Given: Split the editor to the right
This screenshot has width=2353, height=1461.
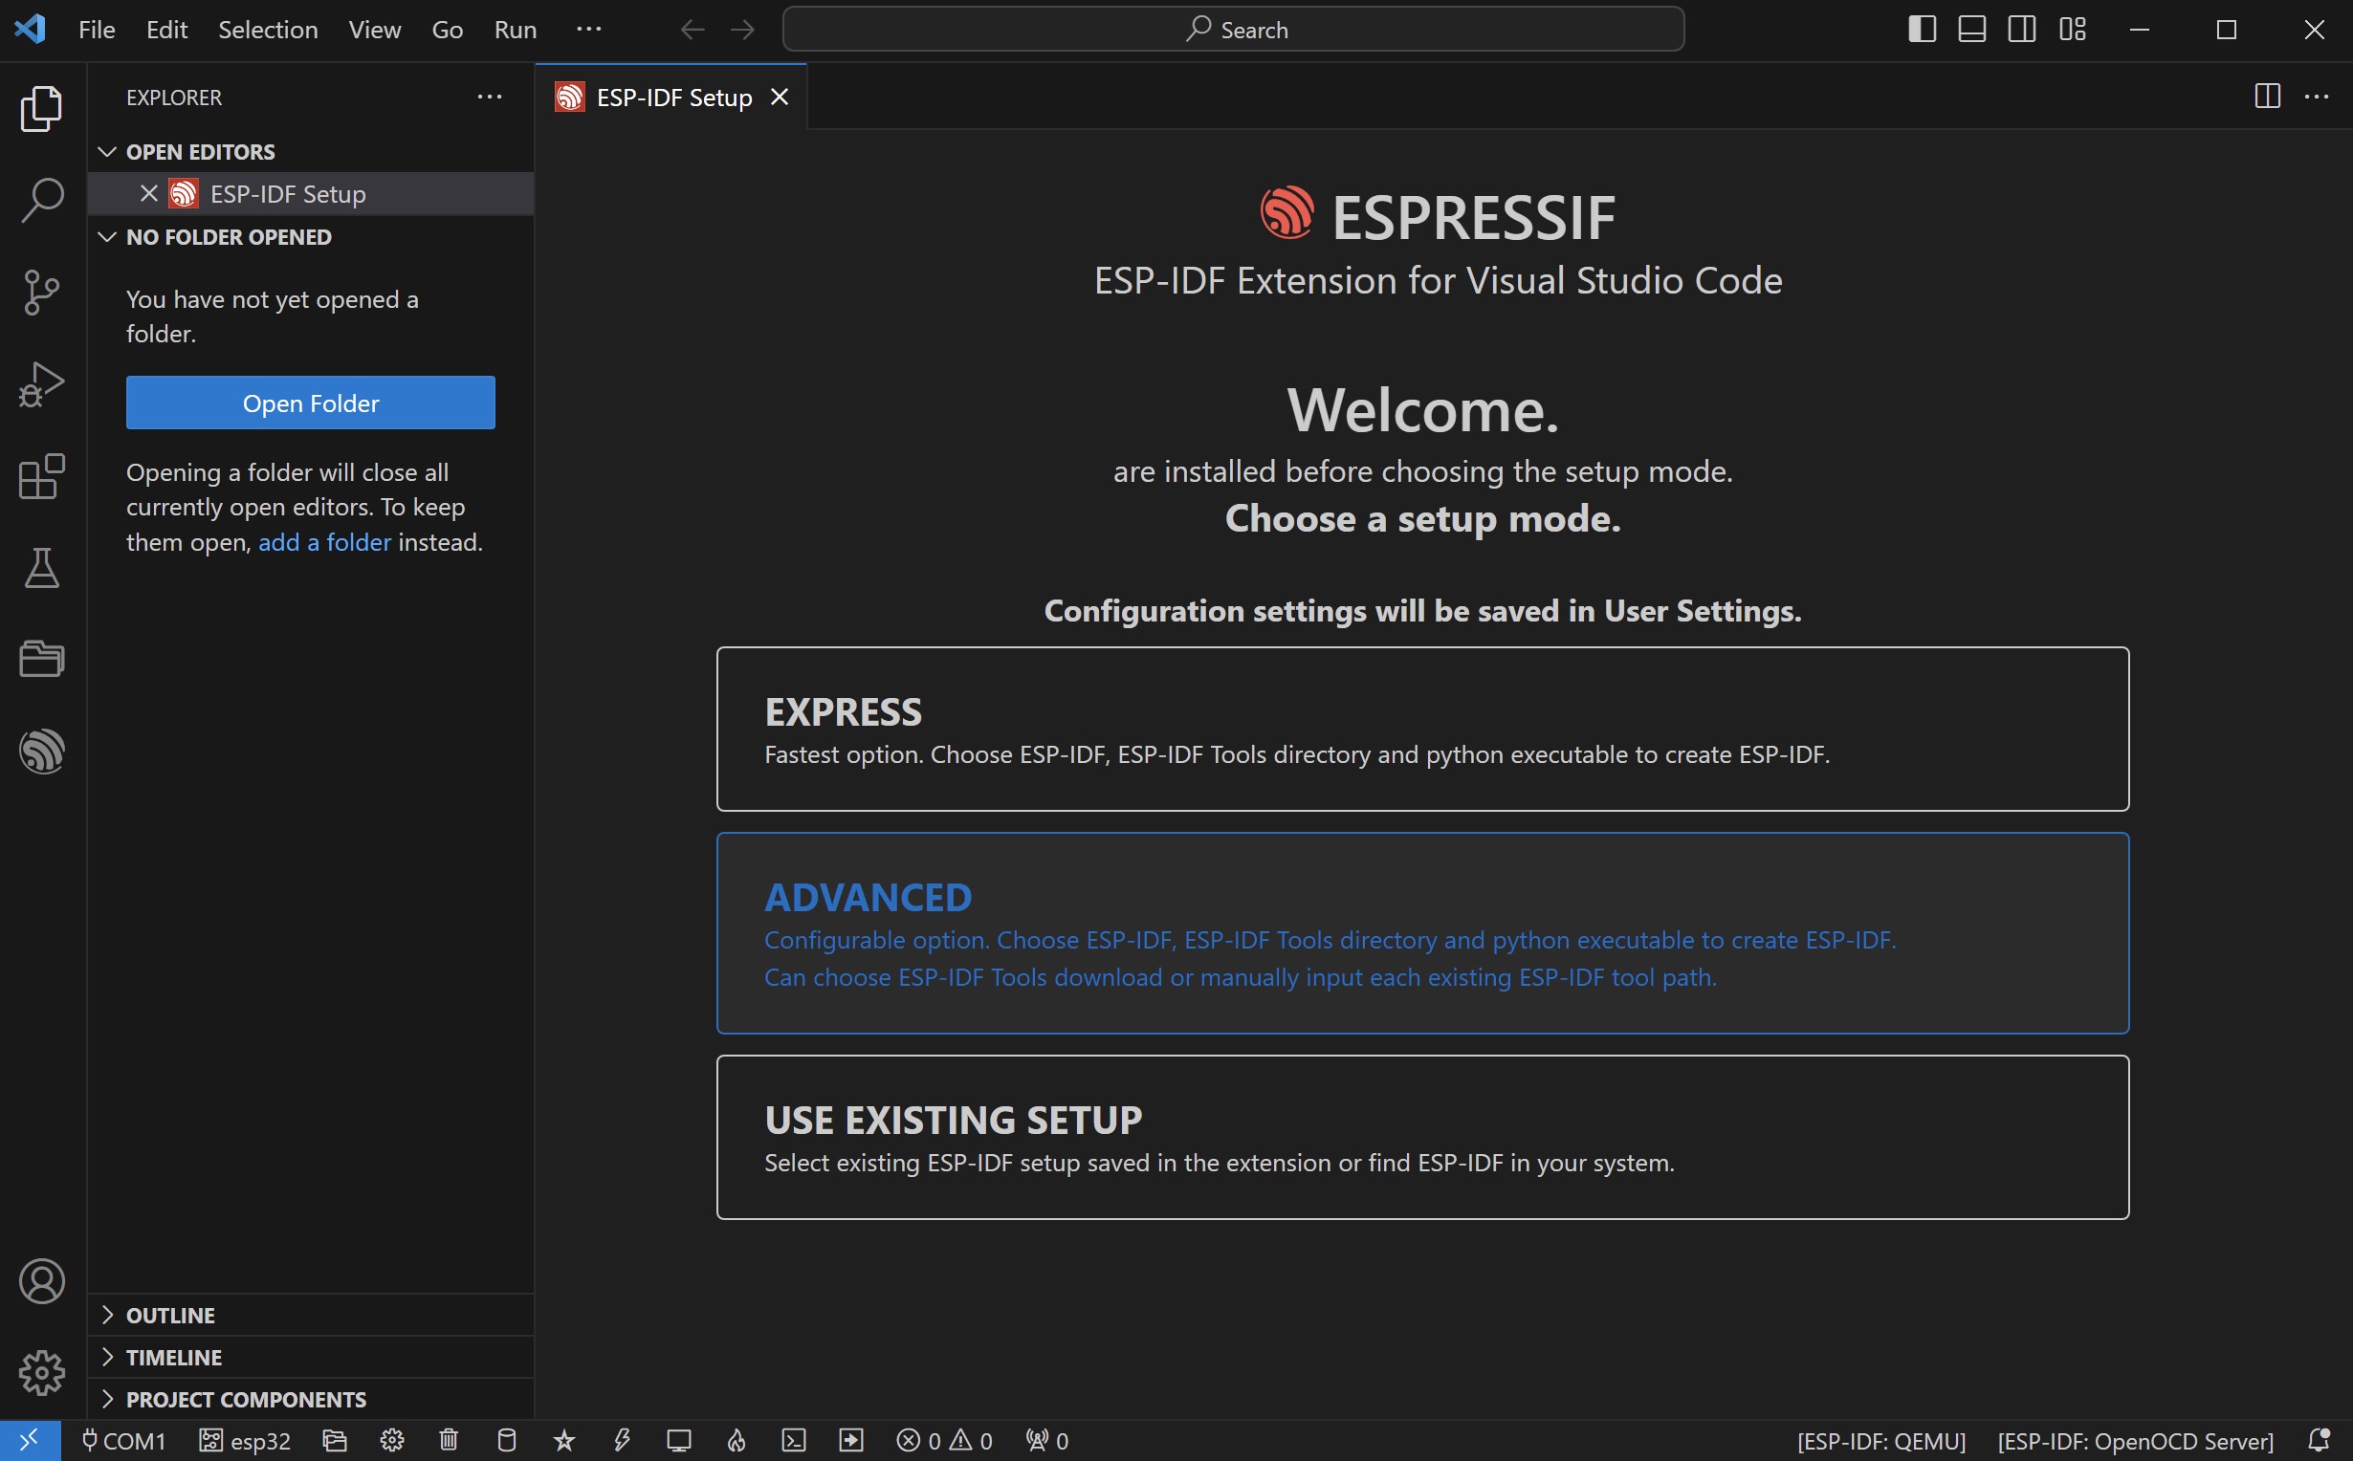Looking at the screenshot, I should coord(2267,97).
